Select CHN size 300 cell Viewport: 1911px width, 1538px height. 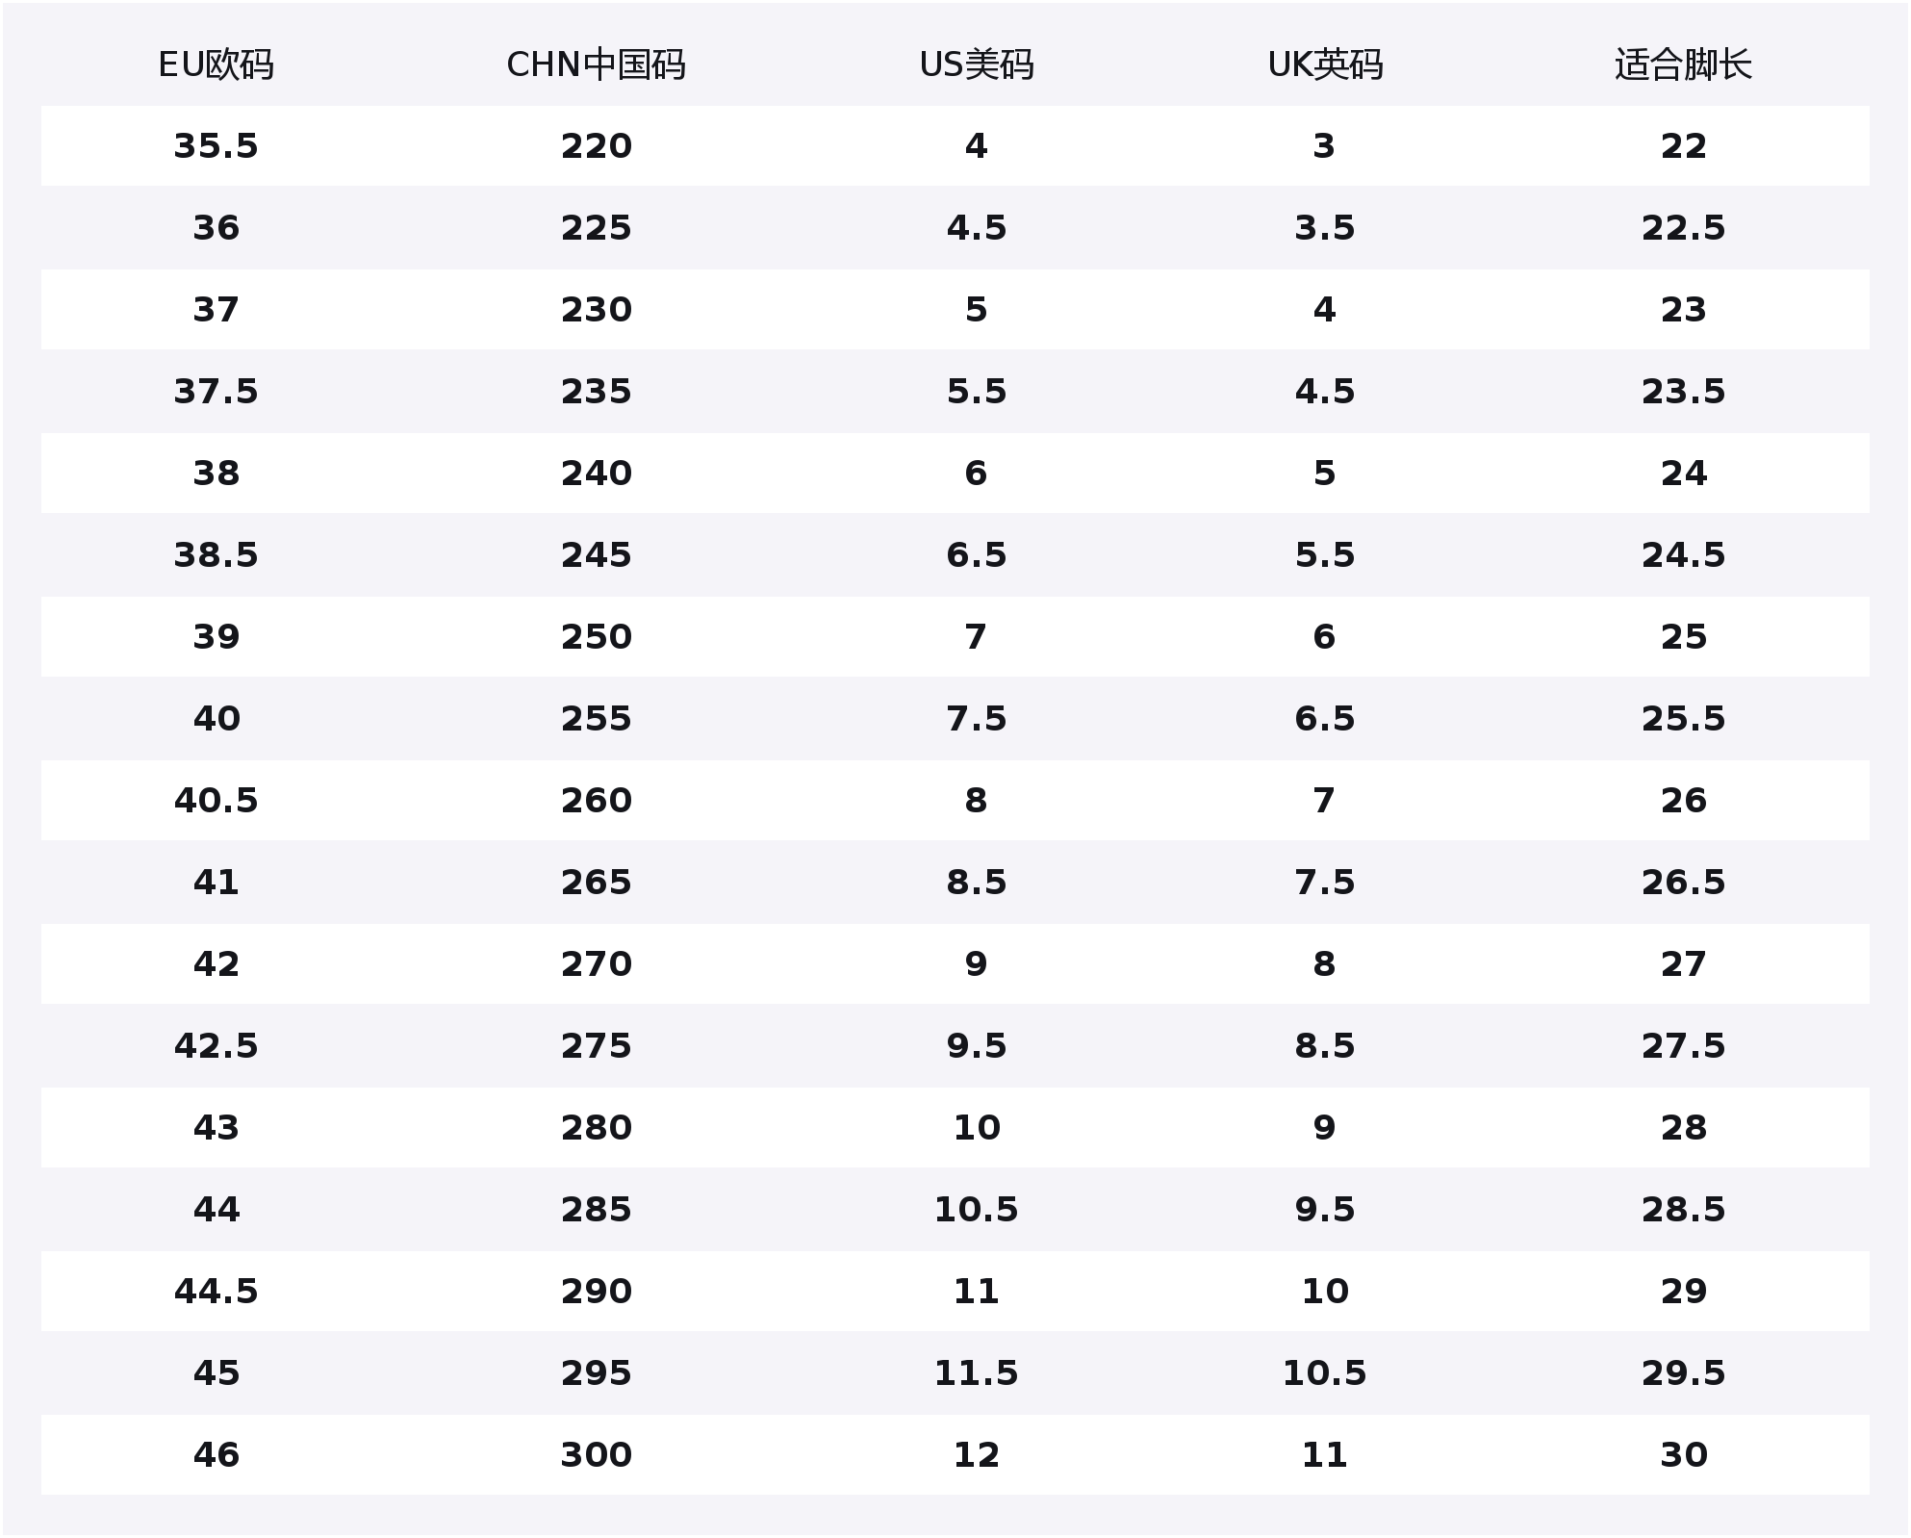click(596, 1455)
